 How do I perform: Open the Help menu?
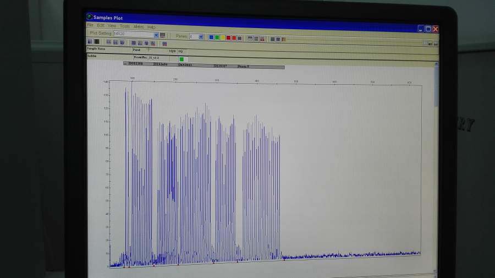pyautogui.click(x=152, y=27)
